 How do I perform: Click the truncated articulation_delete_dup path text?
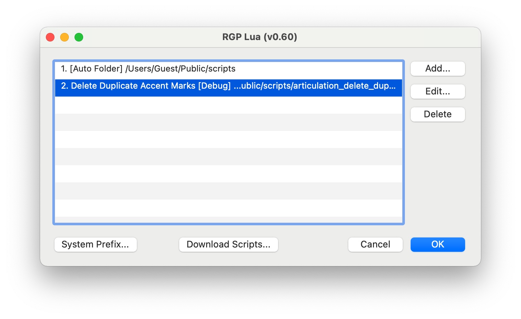click(x=322, y=86)
